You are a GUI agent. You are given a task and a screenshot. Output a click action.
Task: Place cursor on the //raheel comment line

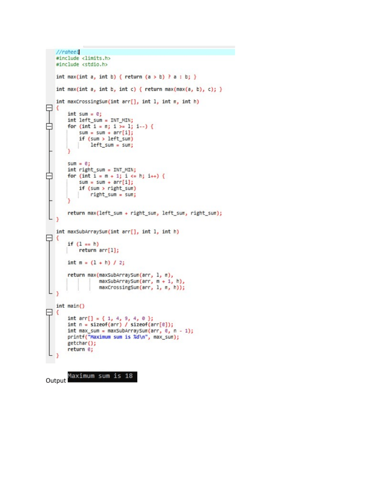[x=67, y=52]
